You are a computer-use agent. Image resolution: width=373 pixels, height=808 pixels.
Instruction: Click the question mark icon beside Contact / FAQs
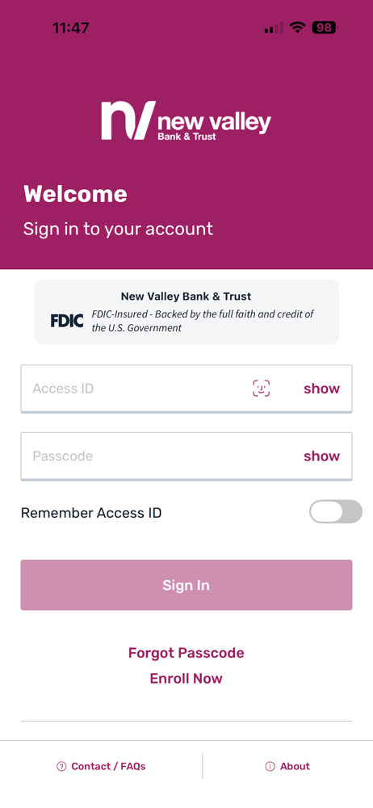pos(62,766)
